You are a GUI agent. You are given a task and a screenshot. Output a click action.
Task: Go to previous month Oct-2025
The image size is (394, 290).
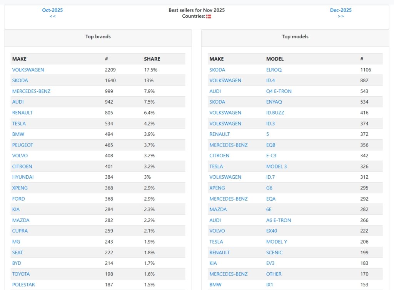52,10
